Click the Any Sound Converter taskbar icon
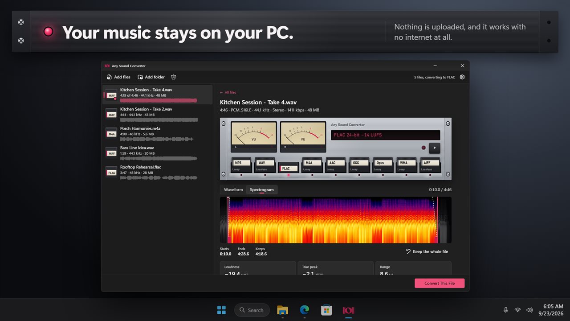The width and height of the screenshot is (570, 321). pyautogui.click(x=348, y=310)
